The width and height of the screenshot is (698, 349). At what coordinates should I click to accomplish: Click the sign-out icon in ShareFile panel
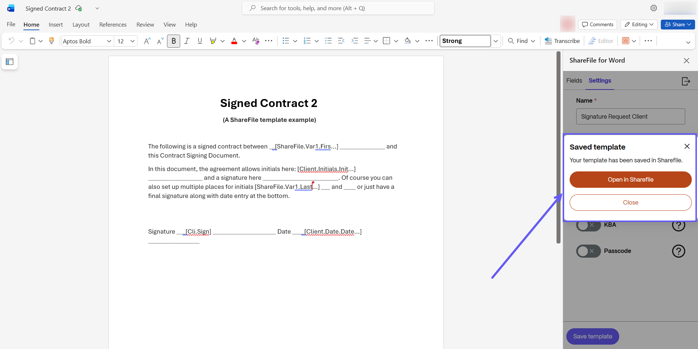click(x=686, y=81)
